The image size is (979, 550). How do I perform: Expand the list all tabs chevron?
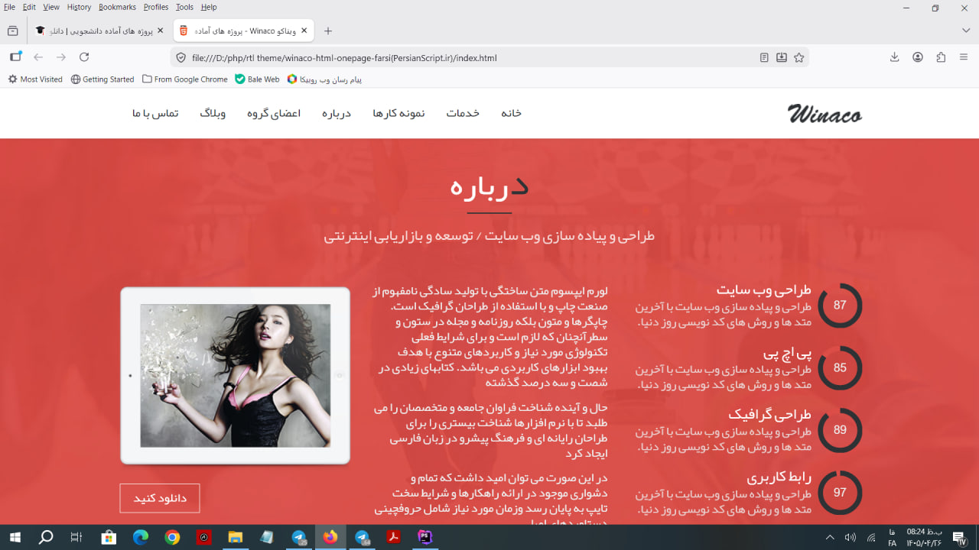tap(966, 31)
